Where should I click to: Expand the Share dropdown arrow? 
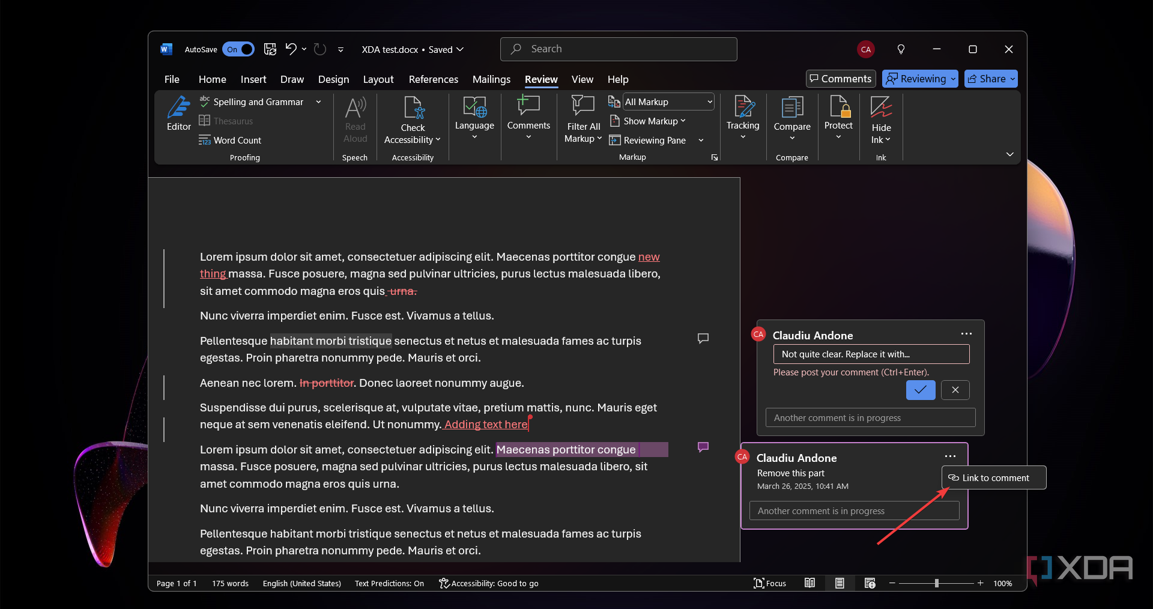(1012, 79)
